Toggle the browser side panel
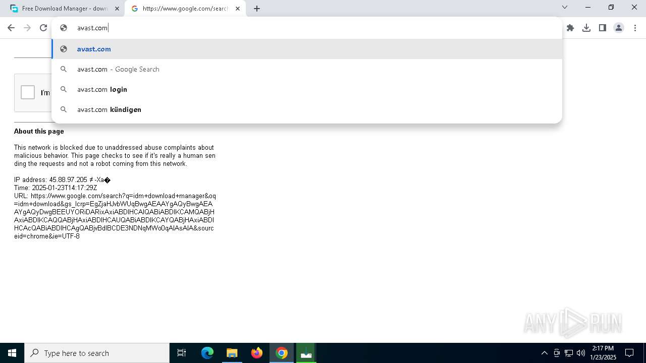The height and width of the screenshot is (363, 646). click(603, 28)
